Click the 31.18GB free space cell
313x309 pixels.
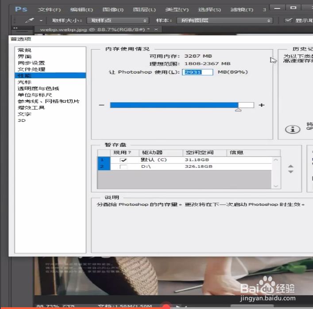(197, 160)
